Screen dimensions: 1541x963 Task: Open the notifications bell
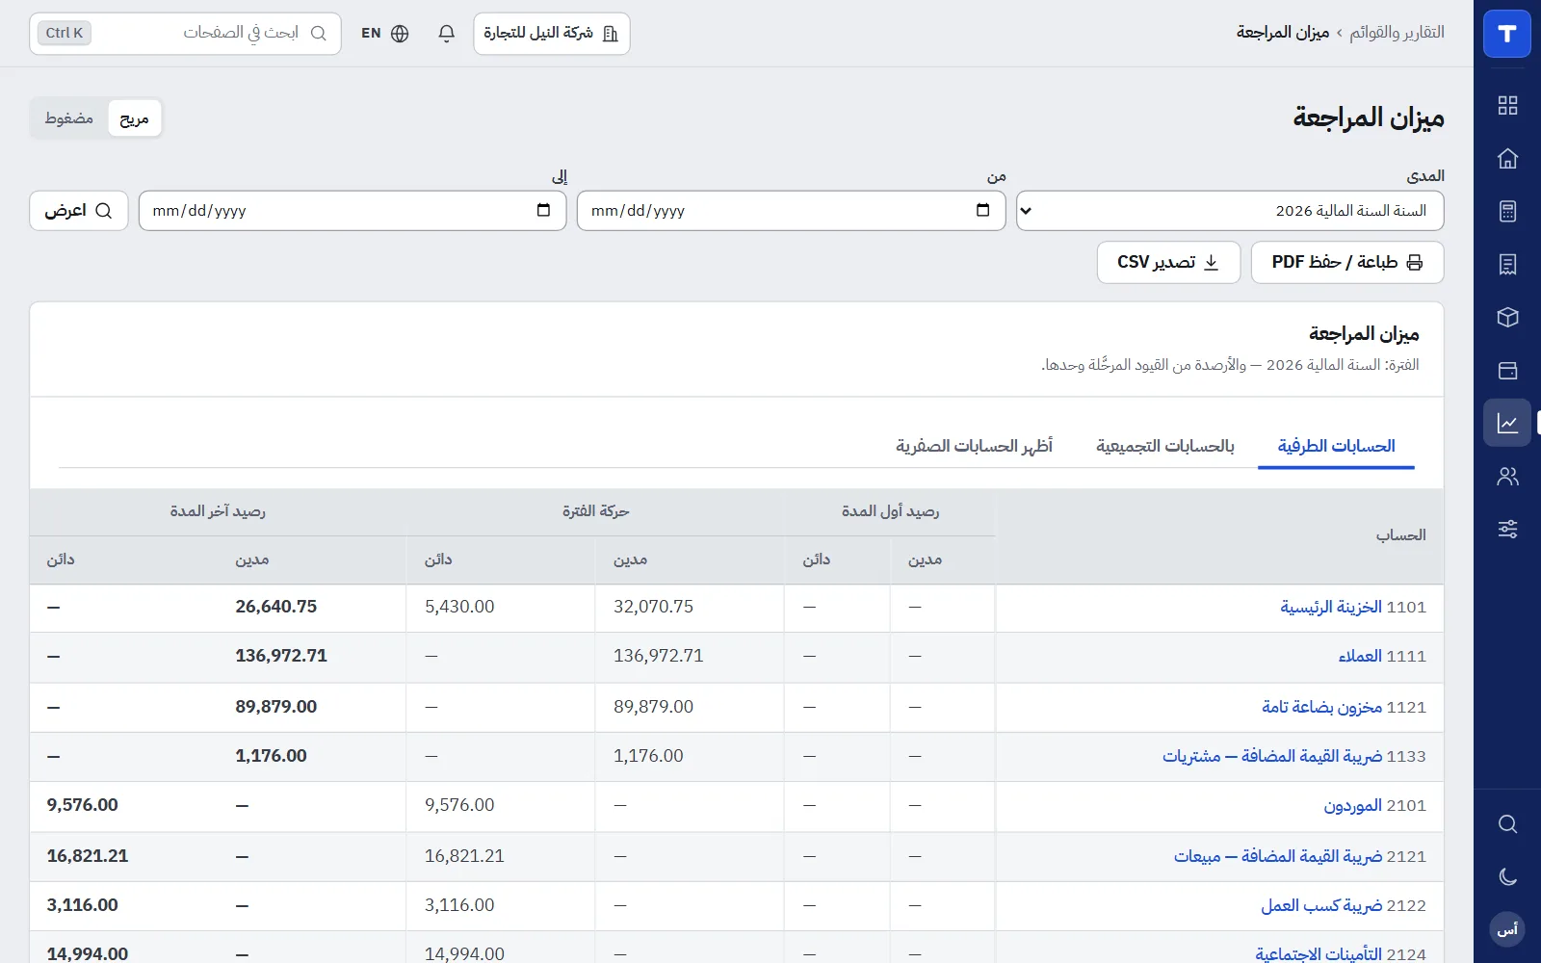click(x=446, y=34)
